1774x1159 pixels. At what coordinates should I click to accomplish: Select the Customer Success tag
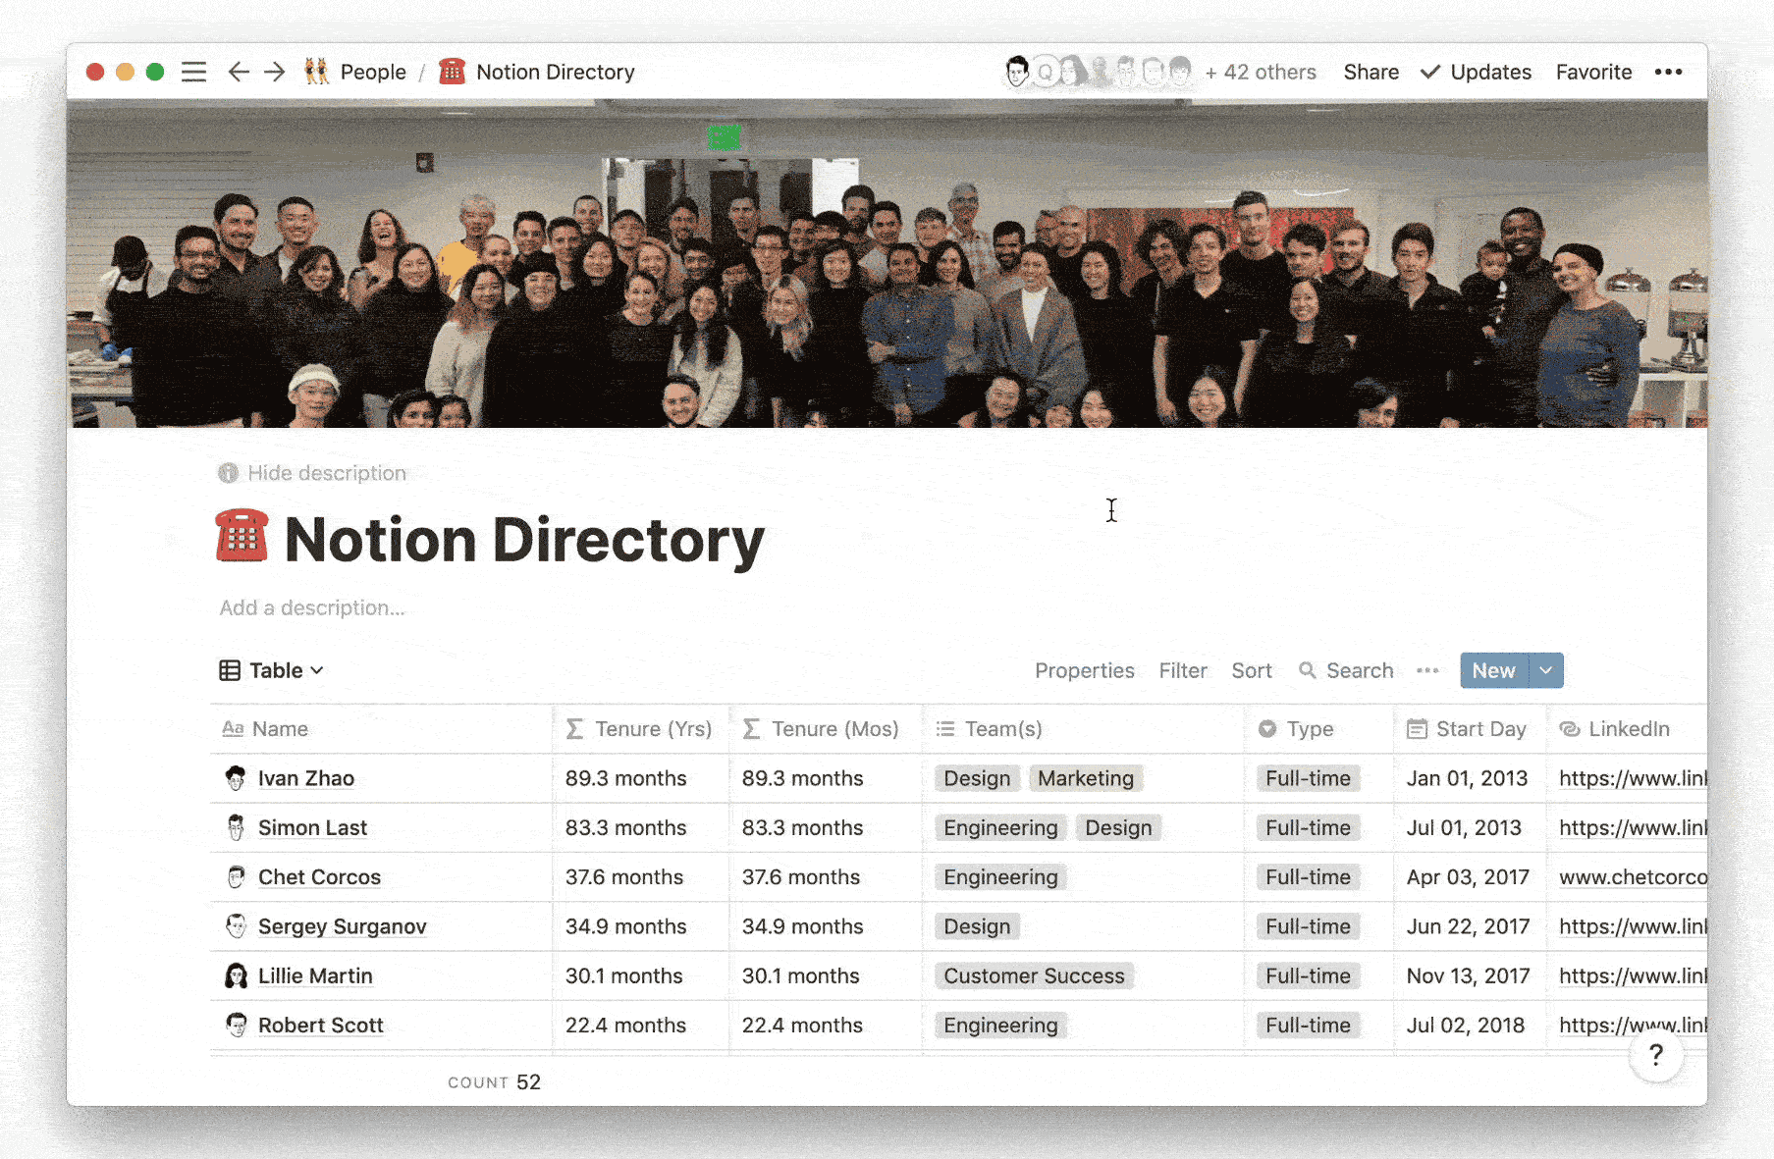coord(1034,975)
